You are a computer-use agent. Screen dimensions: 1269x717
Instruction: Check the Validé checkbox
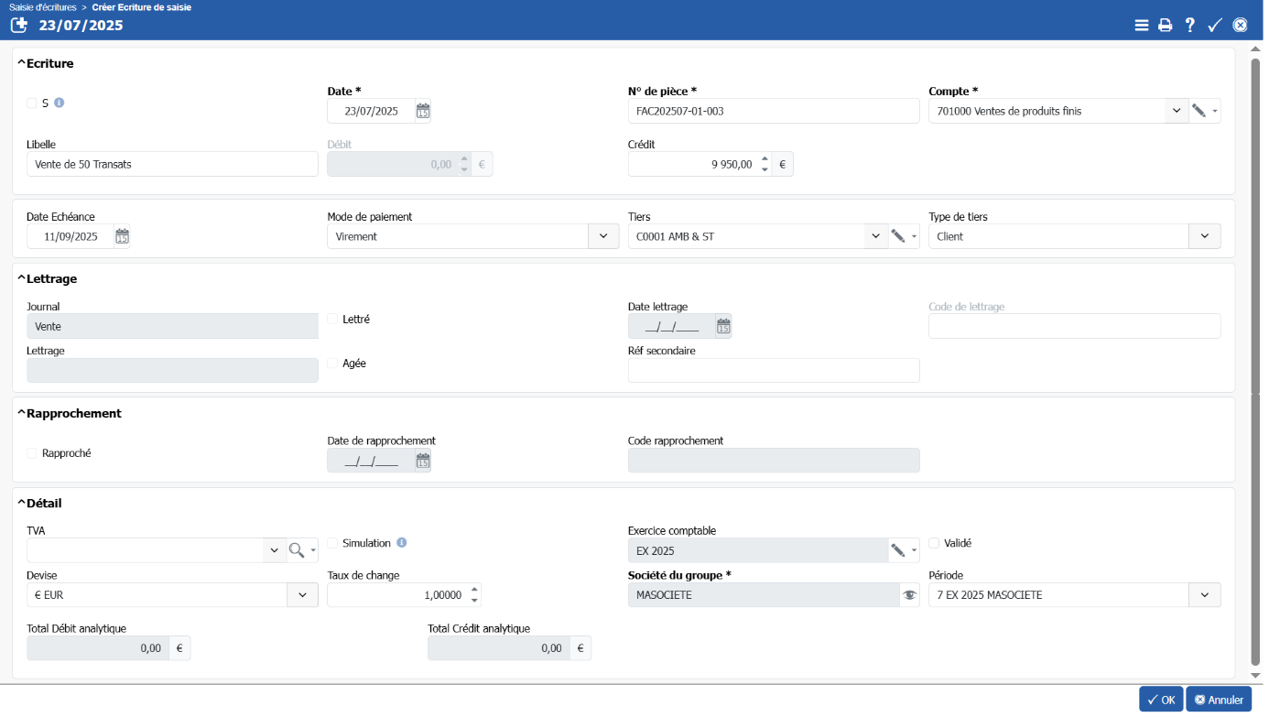click(x=934, y=543)
